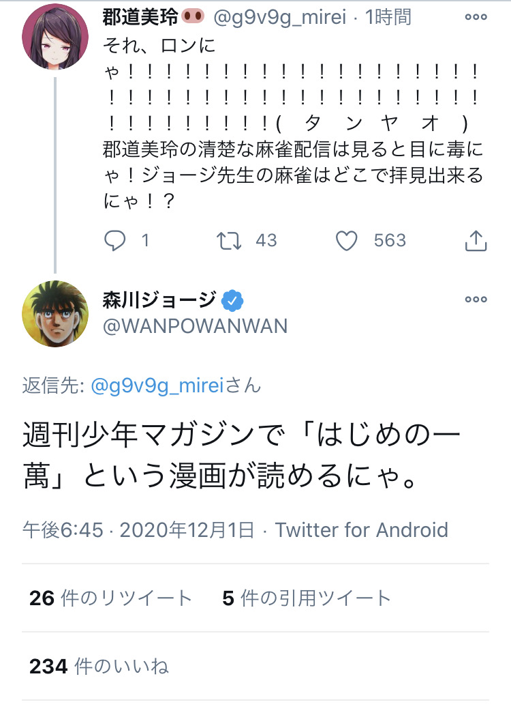The image size is (511, 713).
Task: Open the @WANPOWANWAN handle
Action: coord(196,326)
